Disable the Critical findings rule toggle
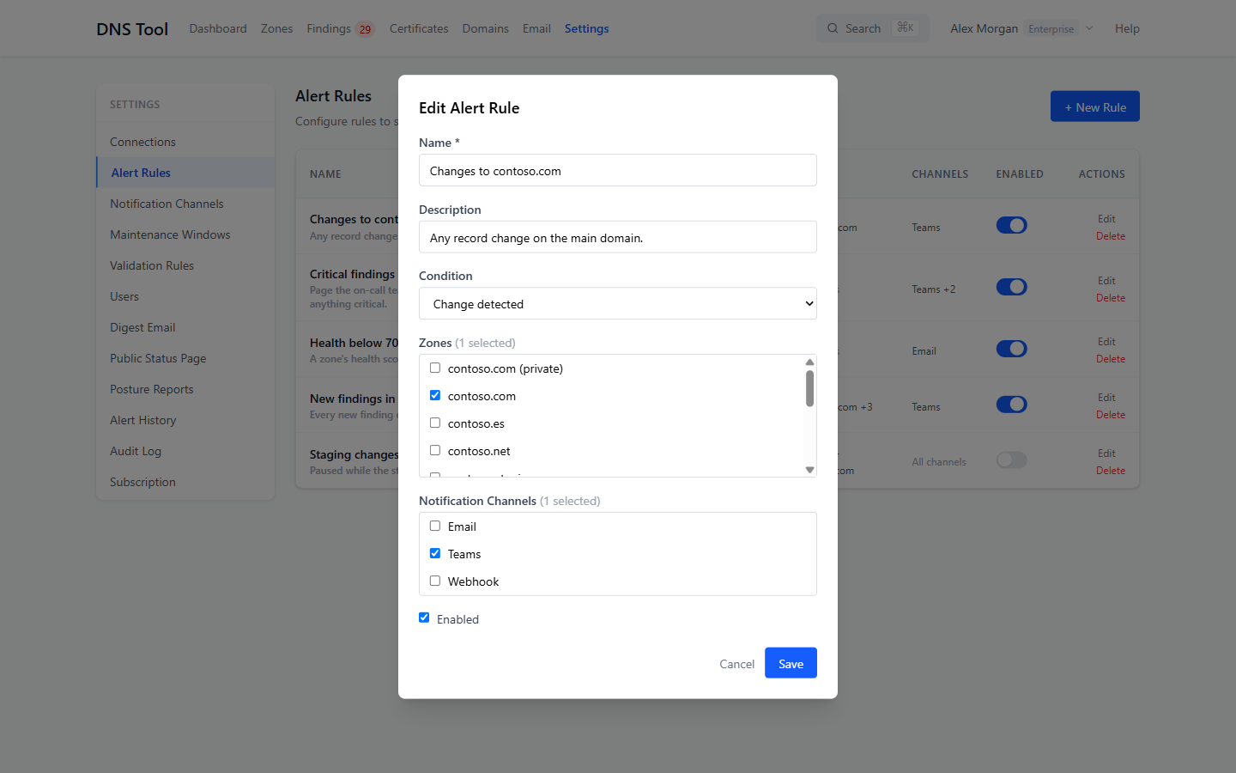The height and width of the screenshot is (773, 1236). [x=1012, y=287]
